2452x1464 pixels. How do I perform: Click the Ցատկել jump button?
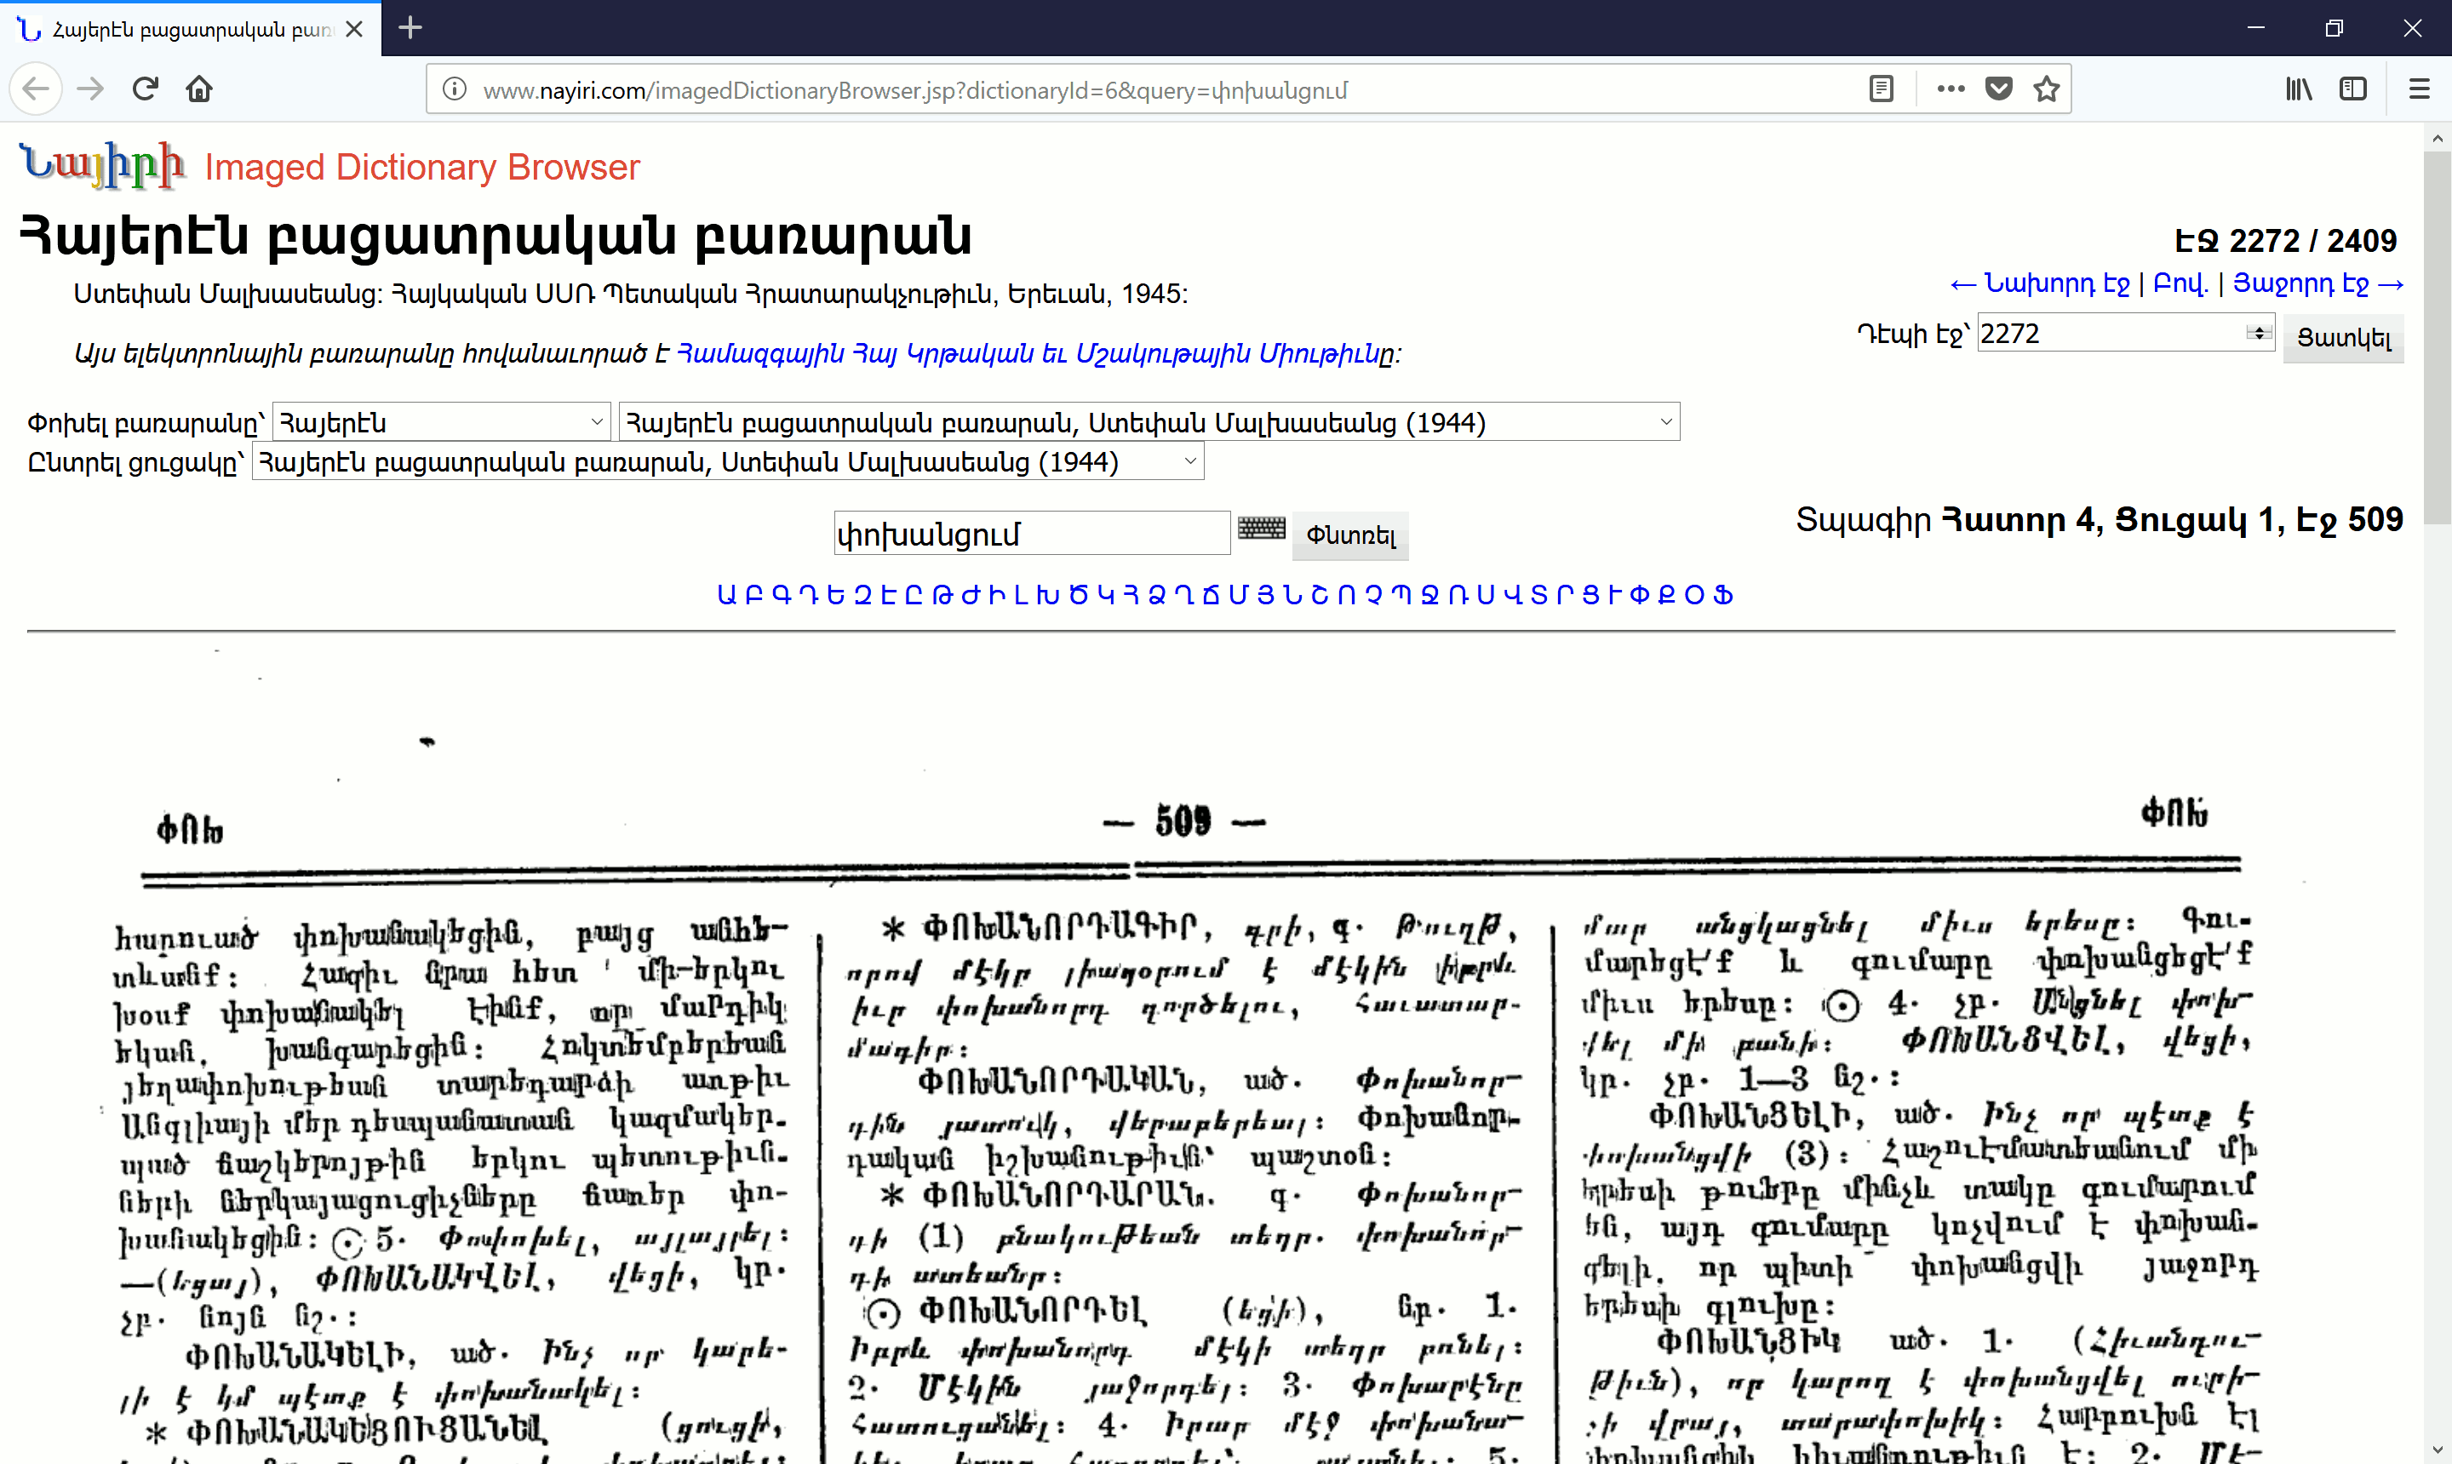click(x=2344, y=337)
